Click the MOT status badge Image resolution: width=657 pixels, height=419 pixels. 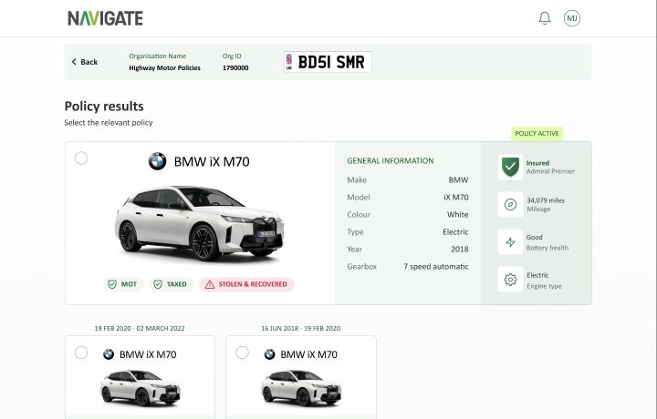(x=123, y=284)
